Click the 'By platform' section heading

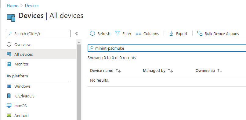coord(17,76)
